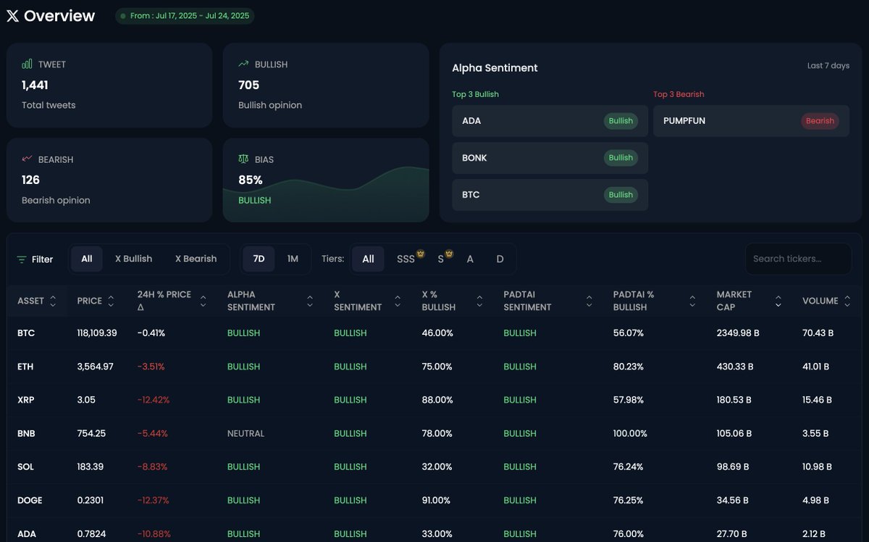
Task: Click the date range badge
Action: pos(185,16)
